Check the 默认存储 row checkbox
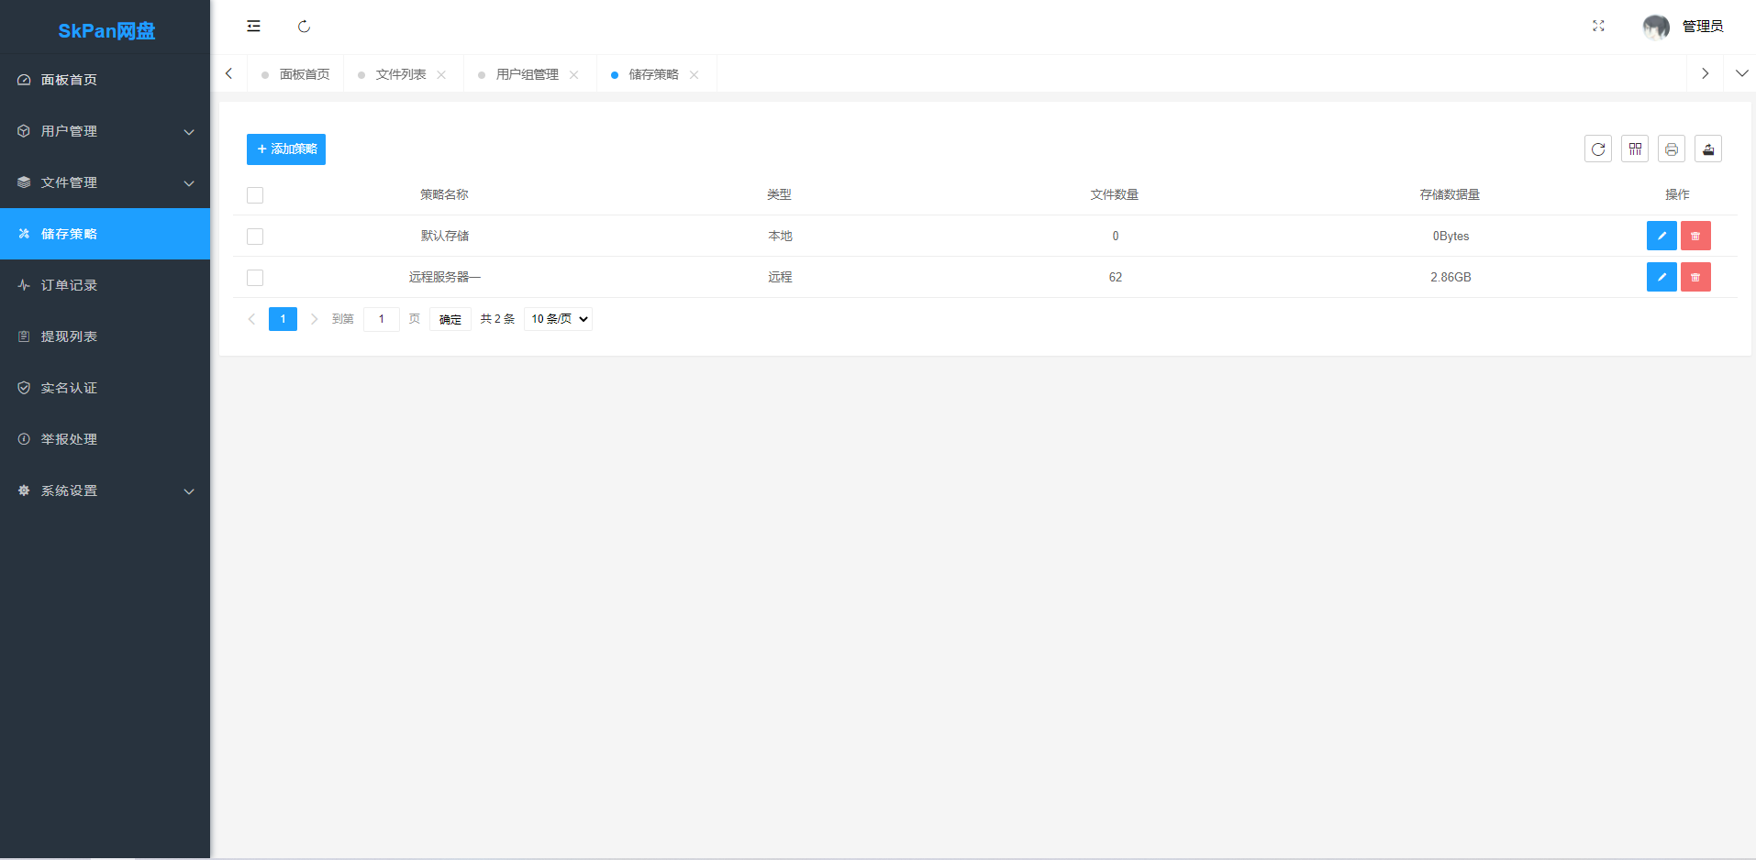1756x860 pixels. (x=255, y=237)
